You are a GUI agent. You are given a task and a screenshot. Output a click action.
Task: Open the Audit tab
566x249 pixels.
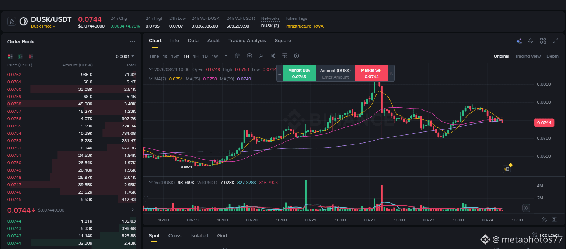coord(213,41)
